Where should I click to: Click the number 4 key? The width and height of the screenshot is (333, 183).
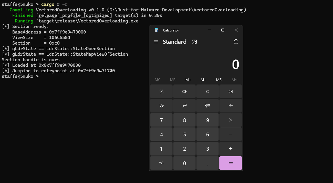[x=162, y=134]
